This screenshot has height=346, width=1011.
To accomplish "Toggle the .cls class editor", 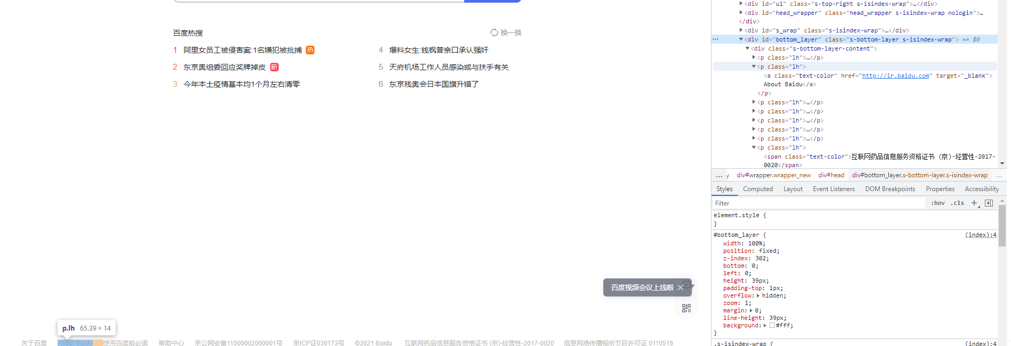I will tap(958, 203).
